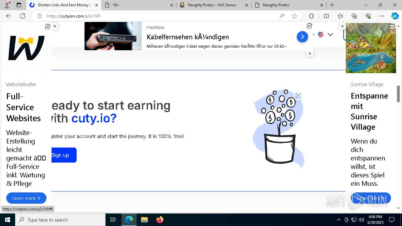Open Collections icon

click(354, 16)
